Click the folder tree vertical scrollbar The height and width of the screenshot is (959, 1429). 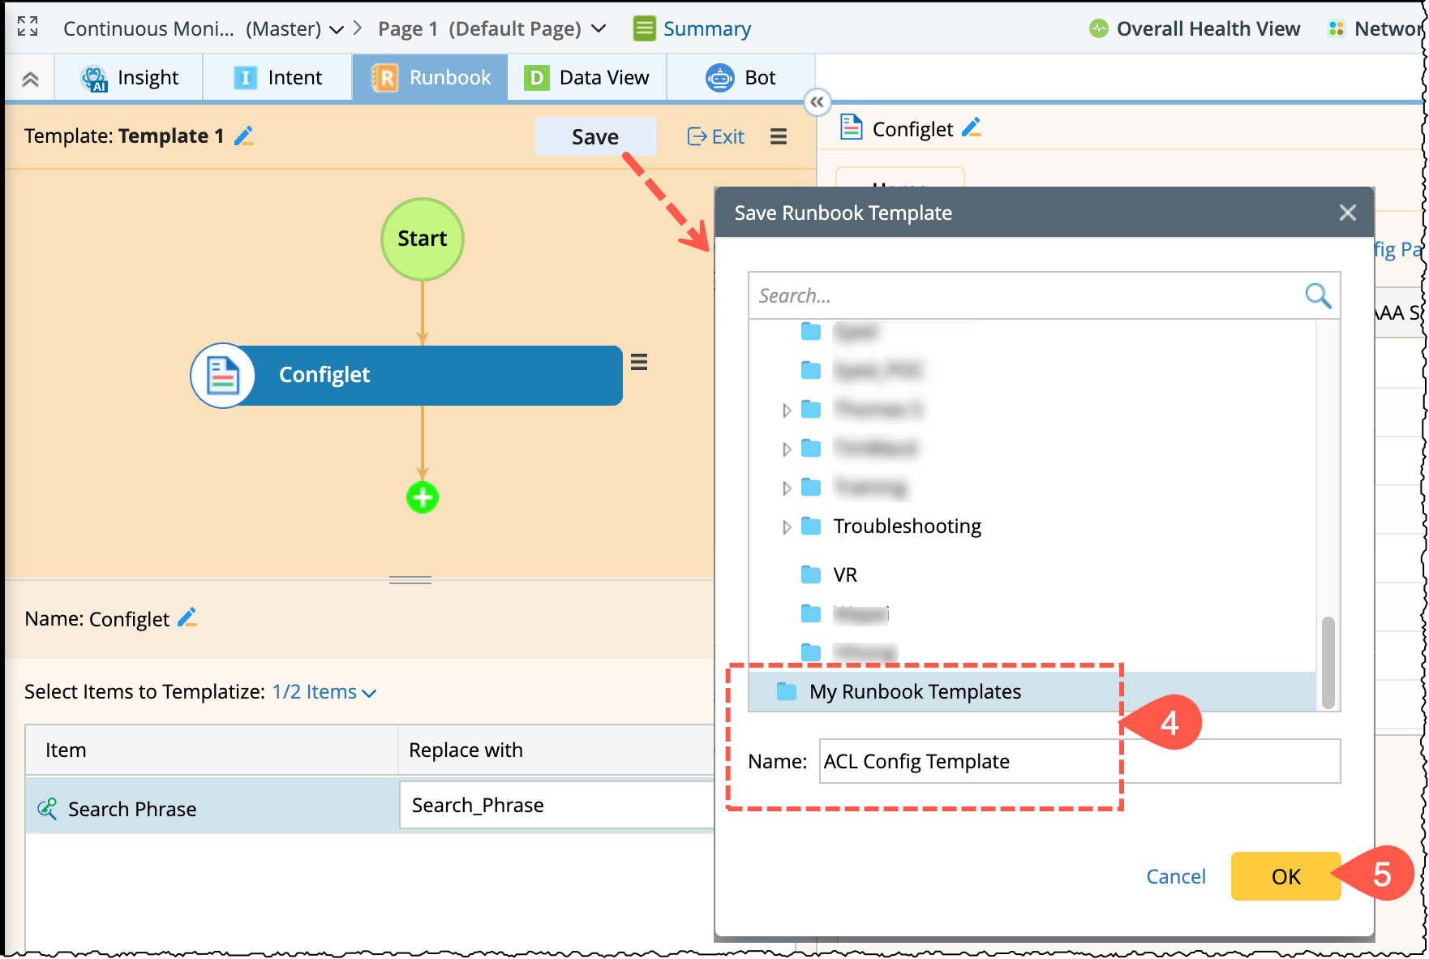1328,661
